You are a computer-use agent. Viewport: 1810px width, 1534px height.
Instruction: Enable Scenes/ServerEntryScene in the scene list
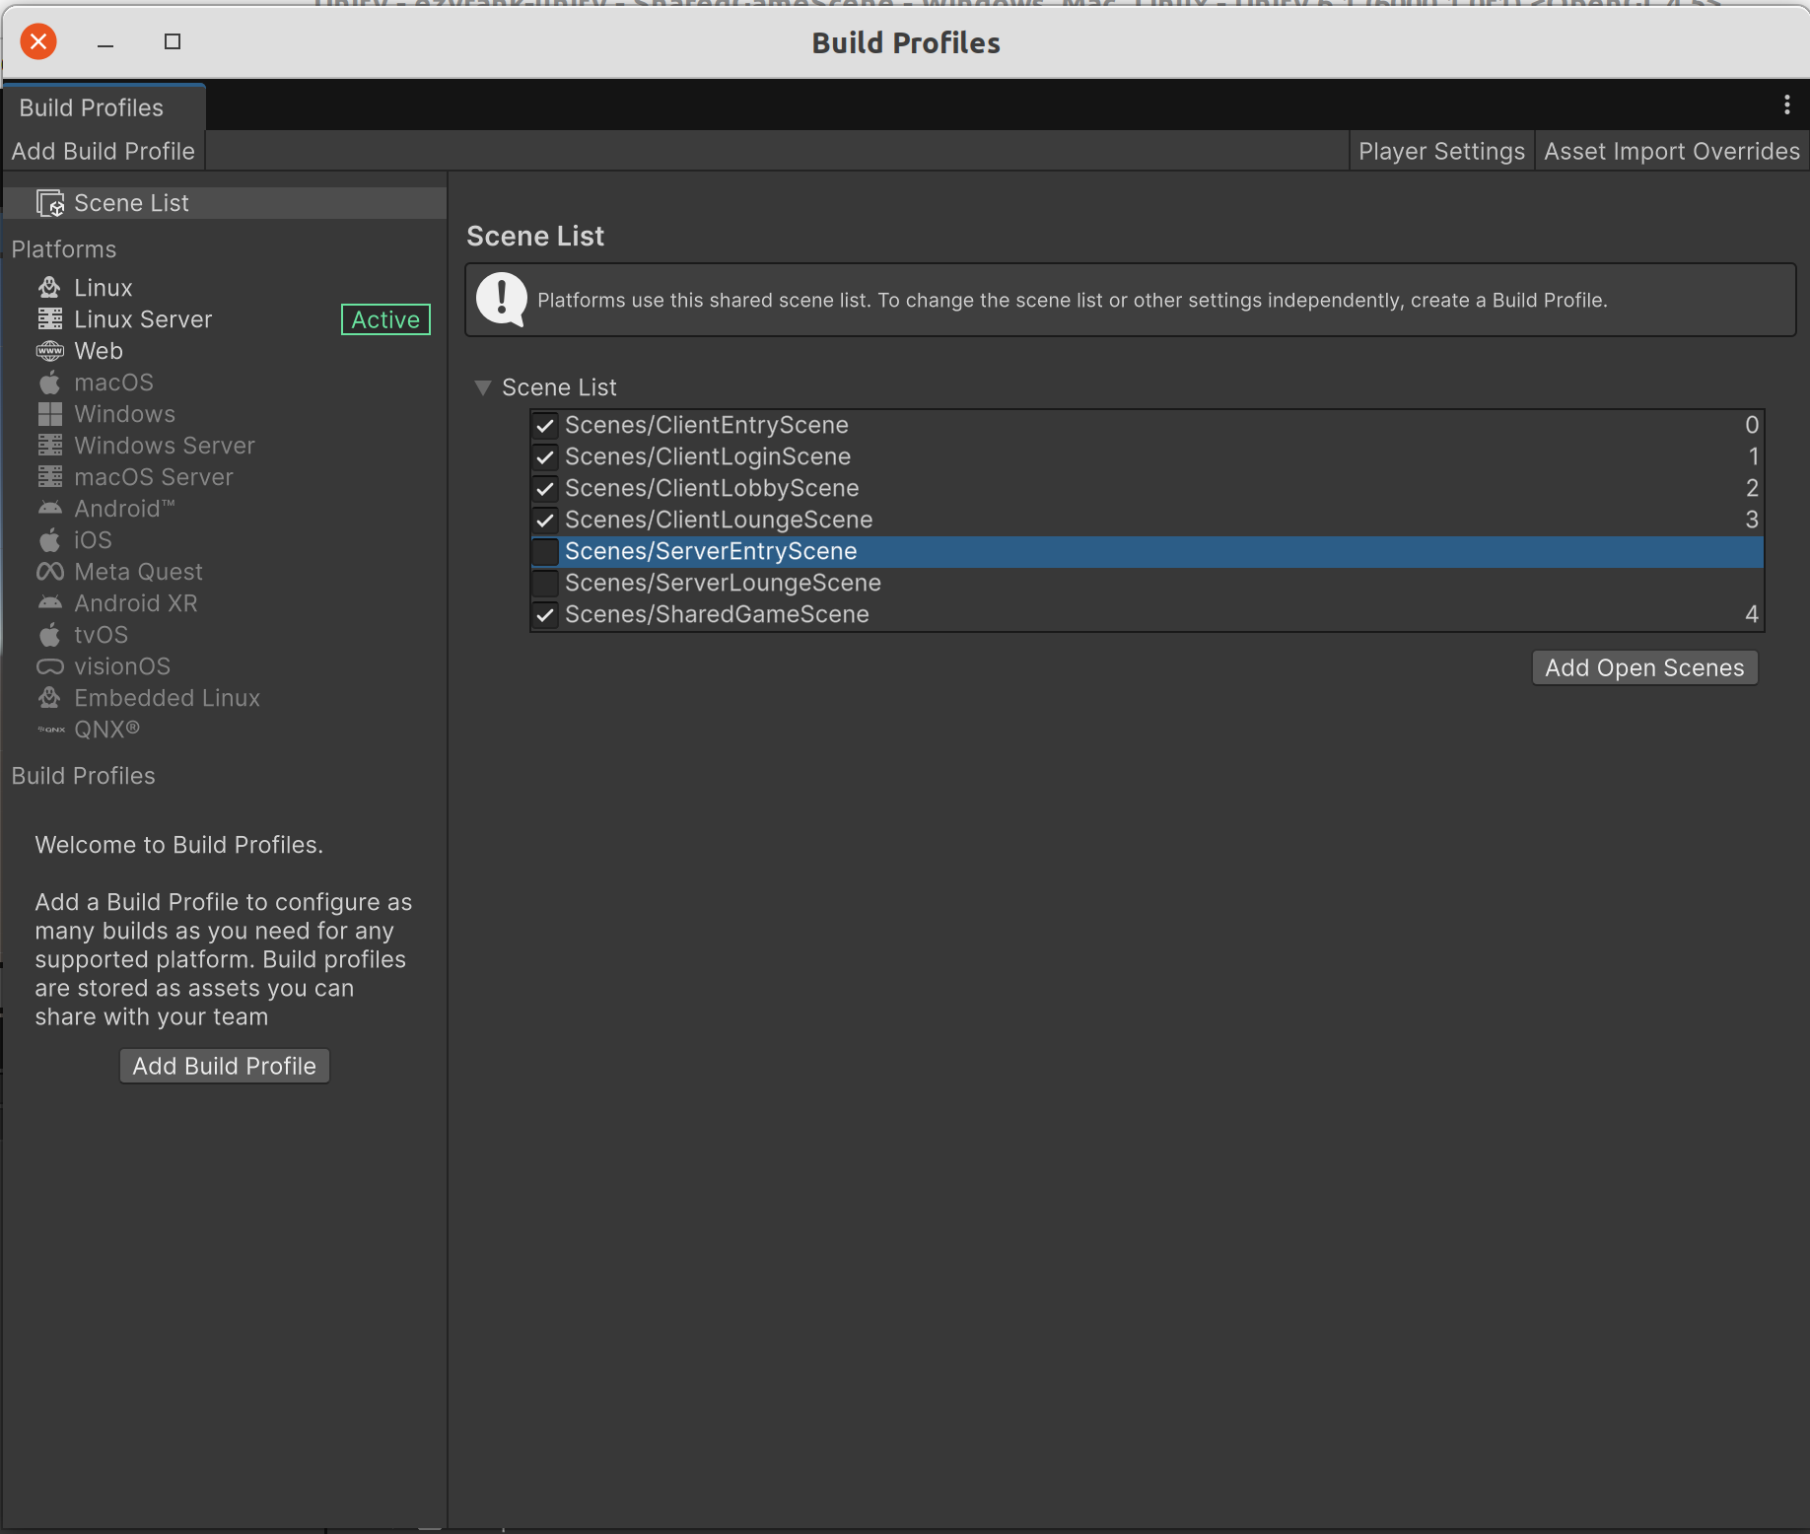click(x=546, y=551)
